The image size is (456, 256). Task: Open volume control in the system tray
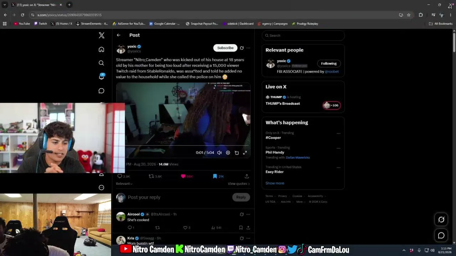point(432,250)
